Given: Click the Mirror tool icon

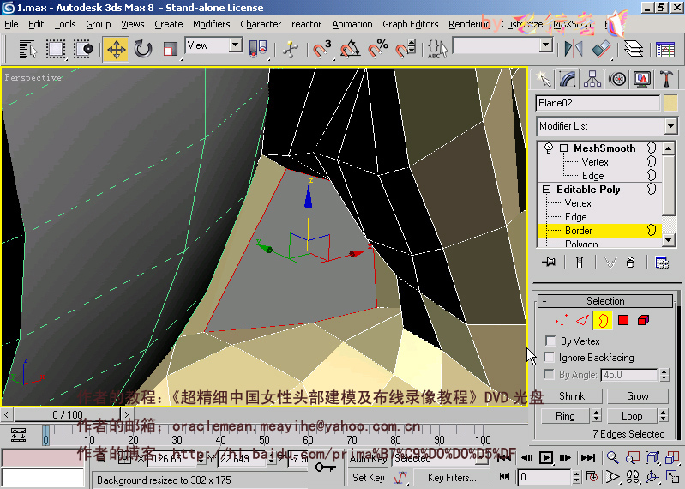Looking at the screenshot, I should (x=573, y=49).
